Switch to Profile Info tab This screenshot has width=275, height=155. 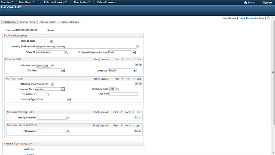(9, 22)
